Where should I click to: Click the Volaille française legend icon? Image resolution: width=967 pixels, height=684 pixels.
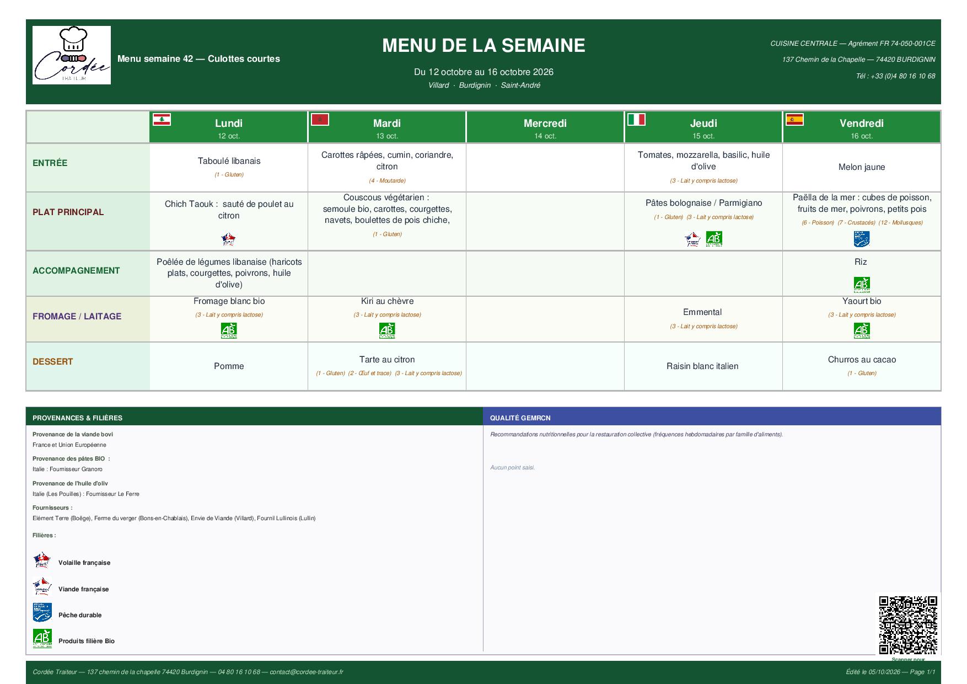pyautogui.click(x=42, y=560)
